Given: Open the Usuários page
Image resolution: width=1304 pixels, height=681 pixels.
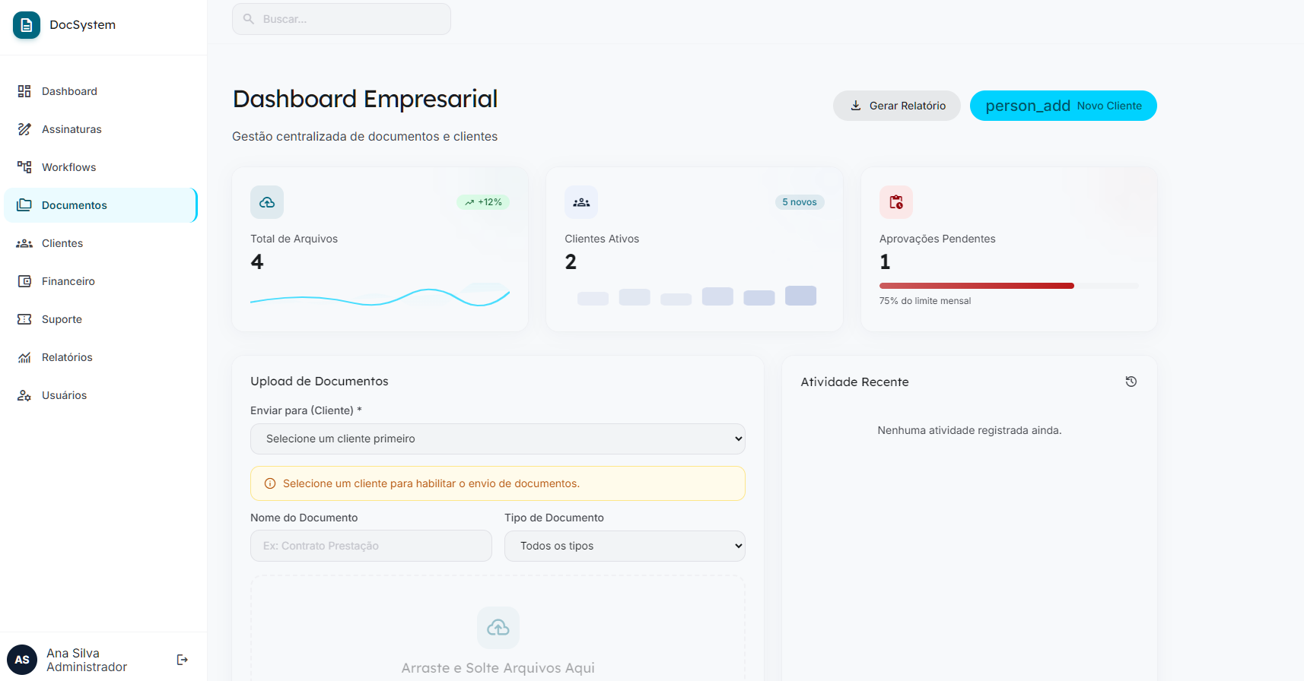Looking at the screenshot, I should tap(100, 395).
